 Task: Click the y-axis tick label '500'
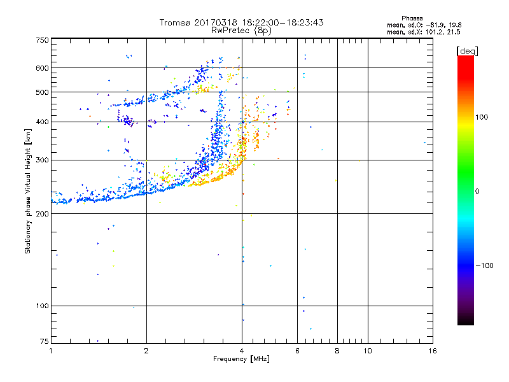42,92
